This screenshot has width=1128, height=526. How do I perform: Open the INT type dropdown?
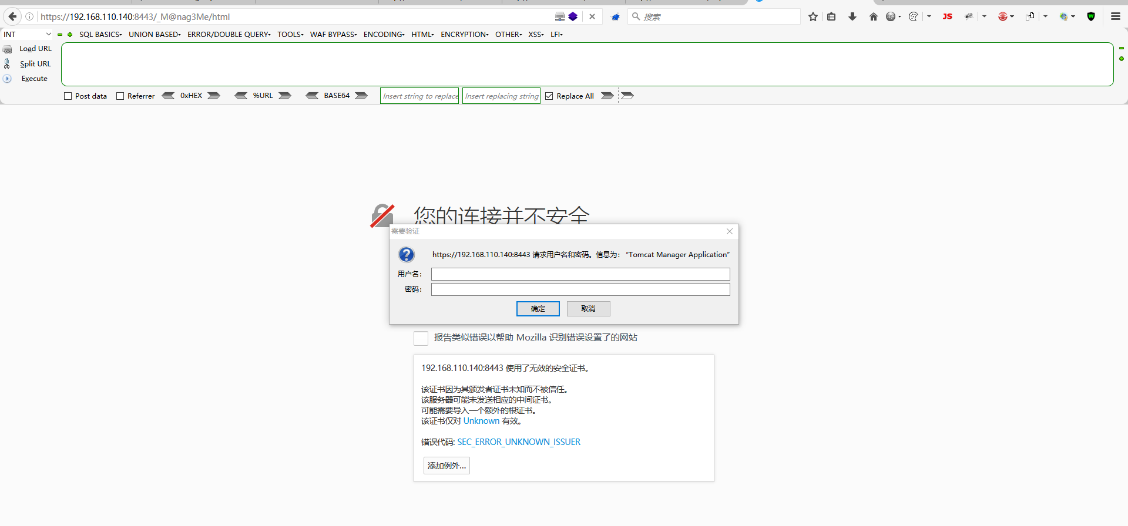(27, 35)
